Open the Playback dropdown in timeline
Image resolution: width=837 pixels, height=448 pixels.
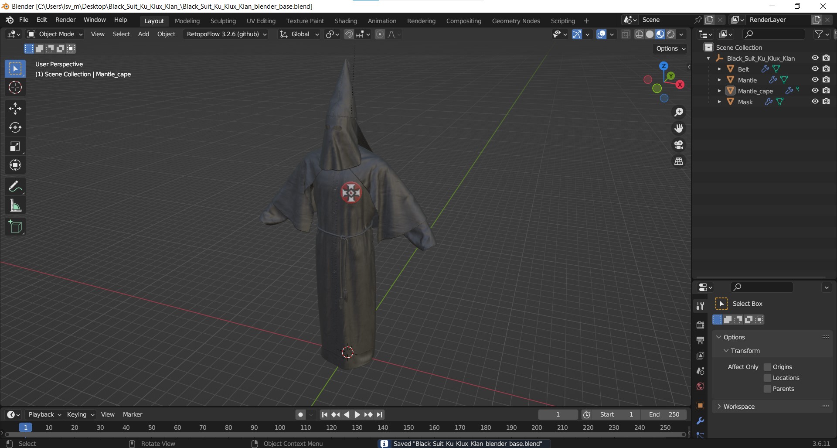click(x=44, y=414)
